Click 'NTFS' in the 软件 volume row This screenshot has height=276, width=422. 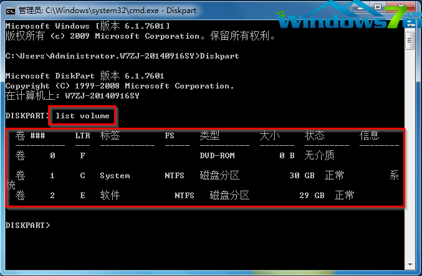coord(185,195)
